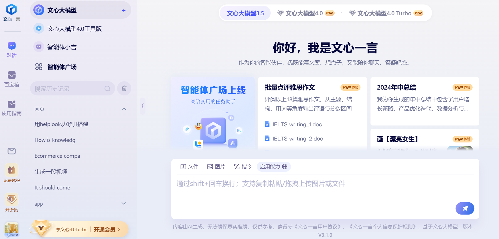Open the mail envelope icon in sidebar
Image resolution: width=499 pixels, height=239 pixels.
(x=11, y=151)
